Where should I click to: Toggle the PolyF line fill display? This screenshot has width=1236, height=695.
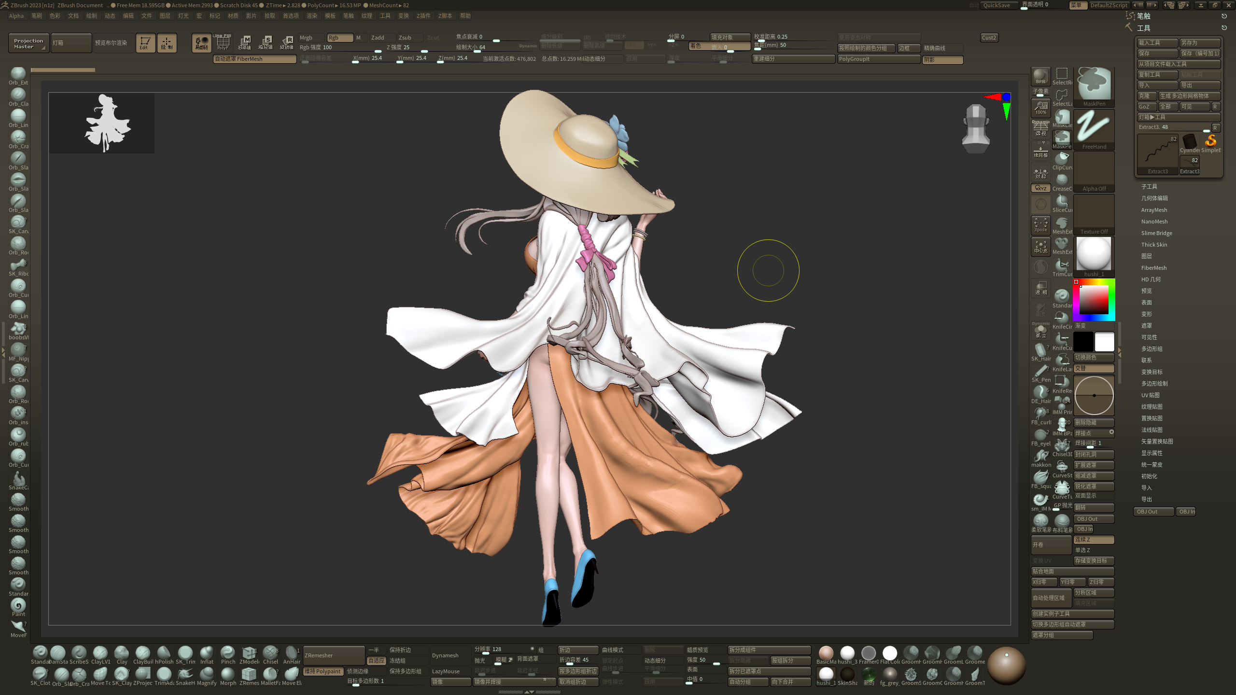(223, 42)
